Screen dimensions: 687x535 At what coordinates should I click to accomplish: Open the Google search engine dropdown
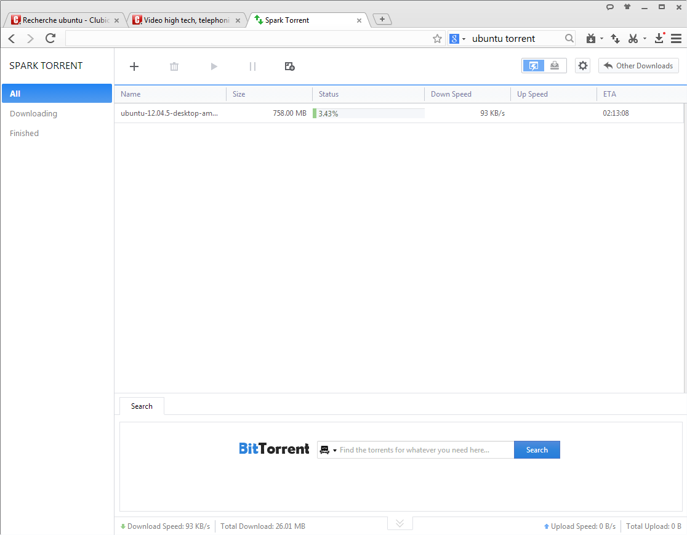click(x=458, y=39)
